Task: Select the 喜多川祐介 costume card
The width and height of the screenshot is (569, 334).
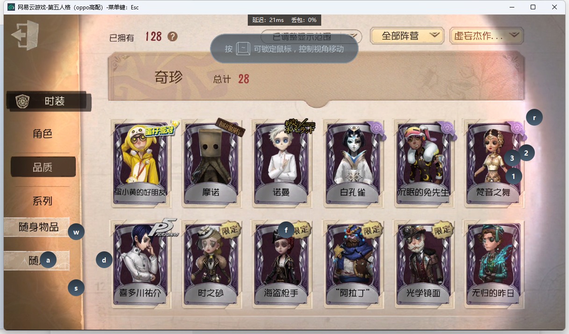Action: (x=140, y=264)
